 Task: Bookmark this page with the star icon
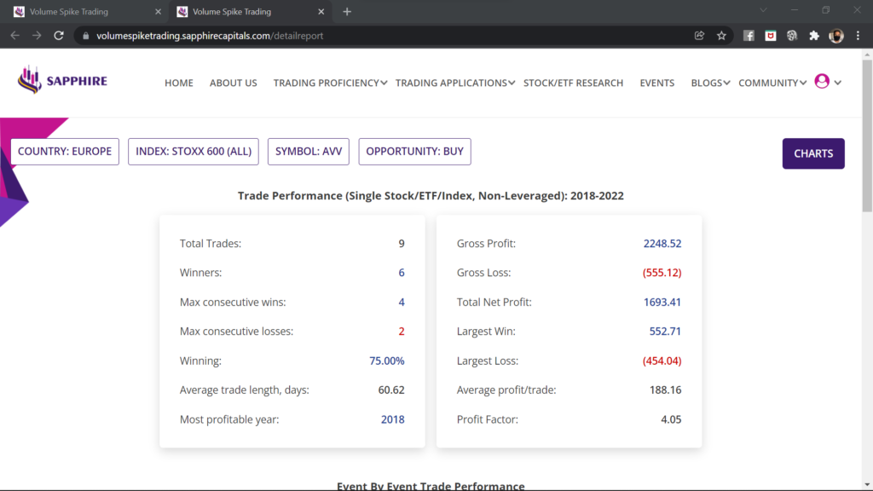point(721,36)
